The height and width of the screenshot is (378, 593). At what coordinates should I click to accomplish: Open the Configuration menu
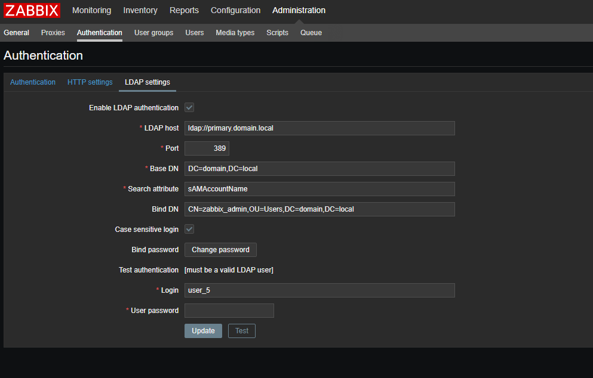[x=235, y=10]
